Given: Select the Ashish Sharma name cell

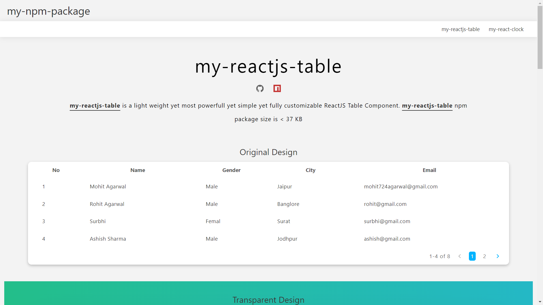Looking at the screenshot, I should [x=108, y=239].
